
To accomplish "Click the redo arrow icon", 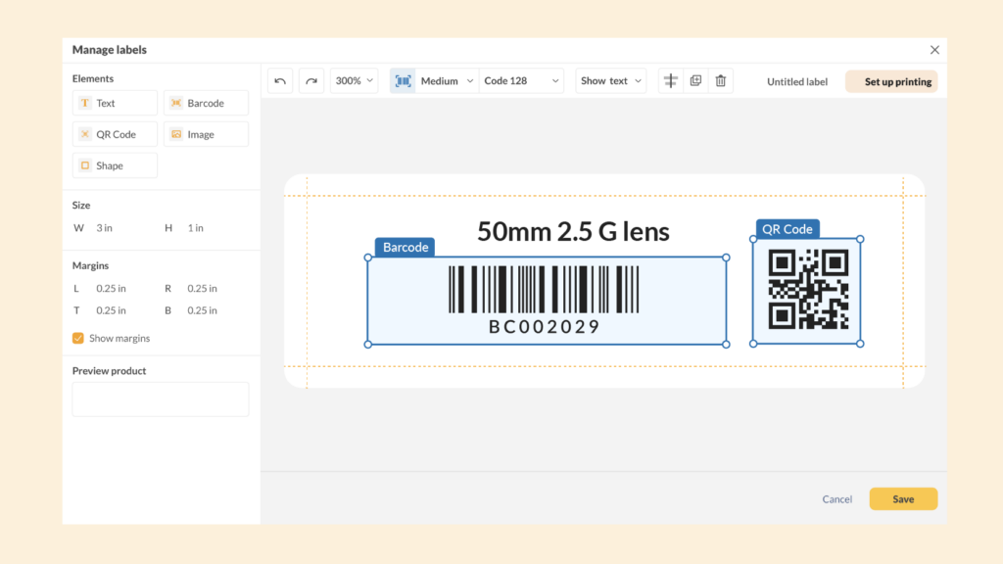I will click(x=311, y=81).
